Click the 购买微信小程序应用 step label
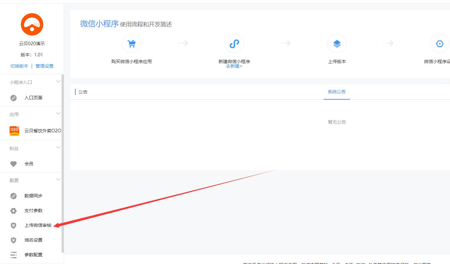Image resolution: width=450 pixels, height=264 pixels. click(131, 62)
